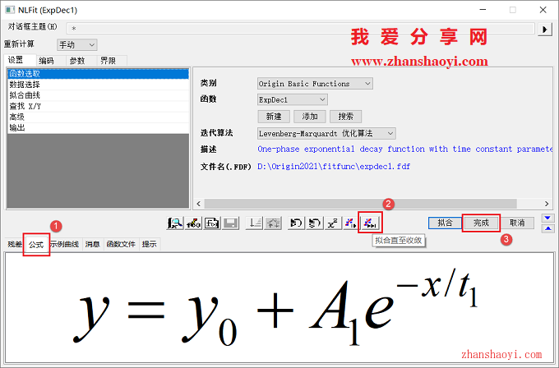Close the NLFit dialog window
This screenshot has height=368, width=559.
(543, 10)
